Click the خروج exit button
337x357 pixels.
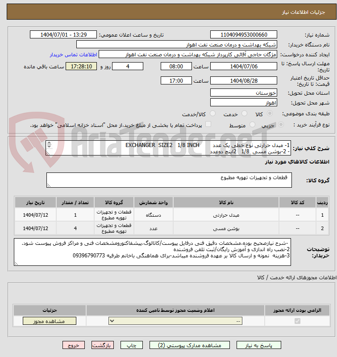pos(74,345)
